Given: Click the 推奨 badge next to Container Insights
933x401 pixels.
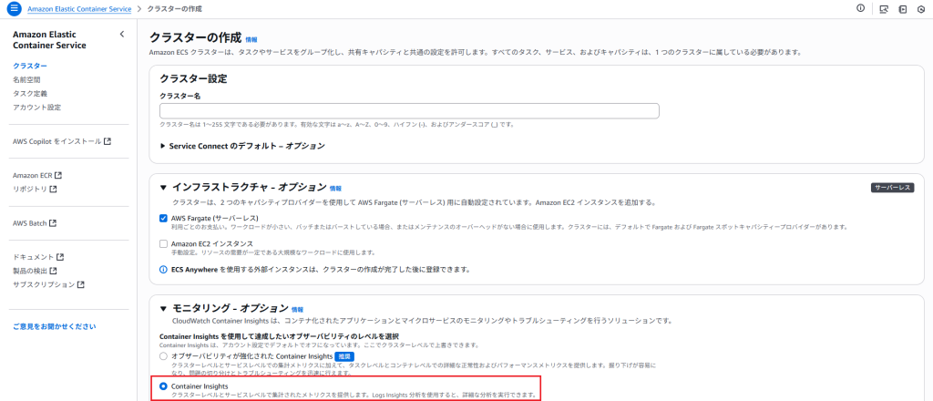Looking at the screenshot, I should 343,355.
